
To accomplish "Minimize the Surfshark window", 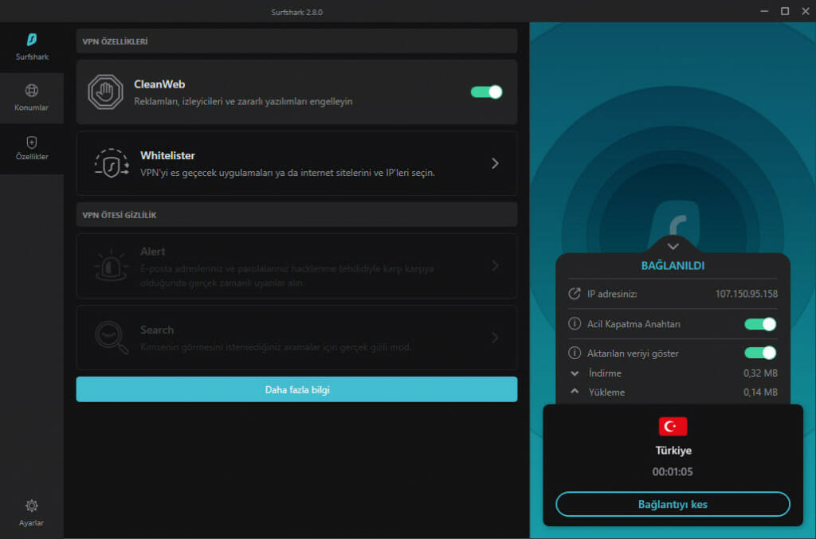I will coord(764,11).
